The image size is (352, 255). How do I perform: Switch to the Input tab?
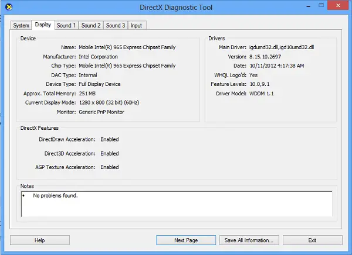136,25
